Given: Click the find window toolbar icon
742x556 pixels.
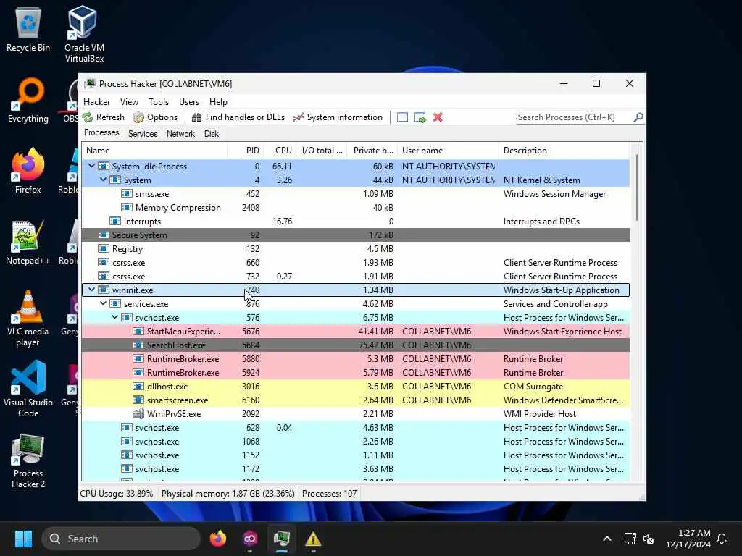Looking at the screenshot, I should [x=402, y=117].
